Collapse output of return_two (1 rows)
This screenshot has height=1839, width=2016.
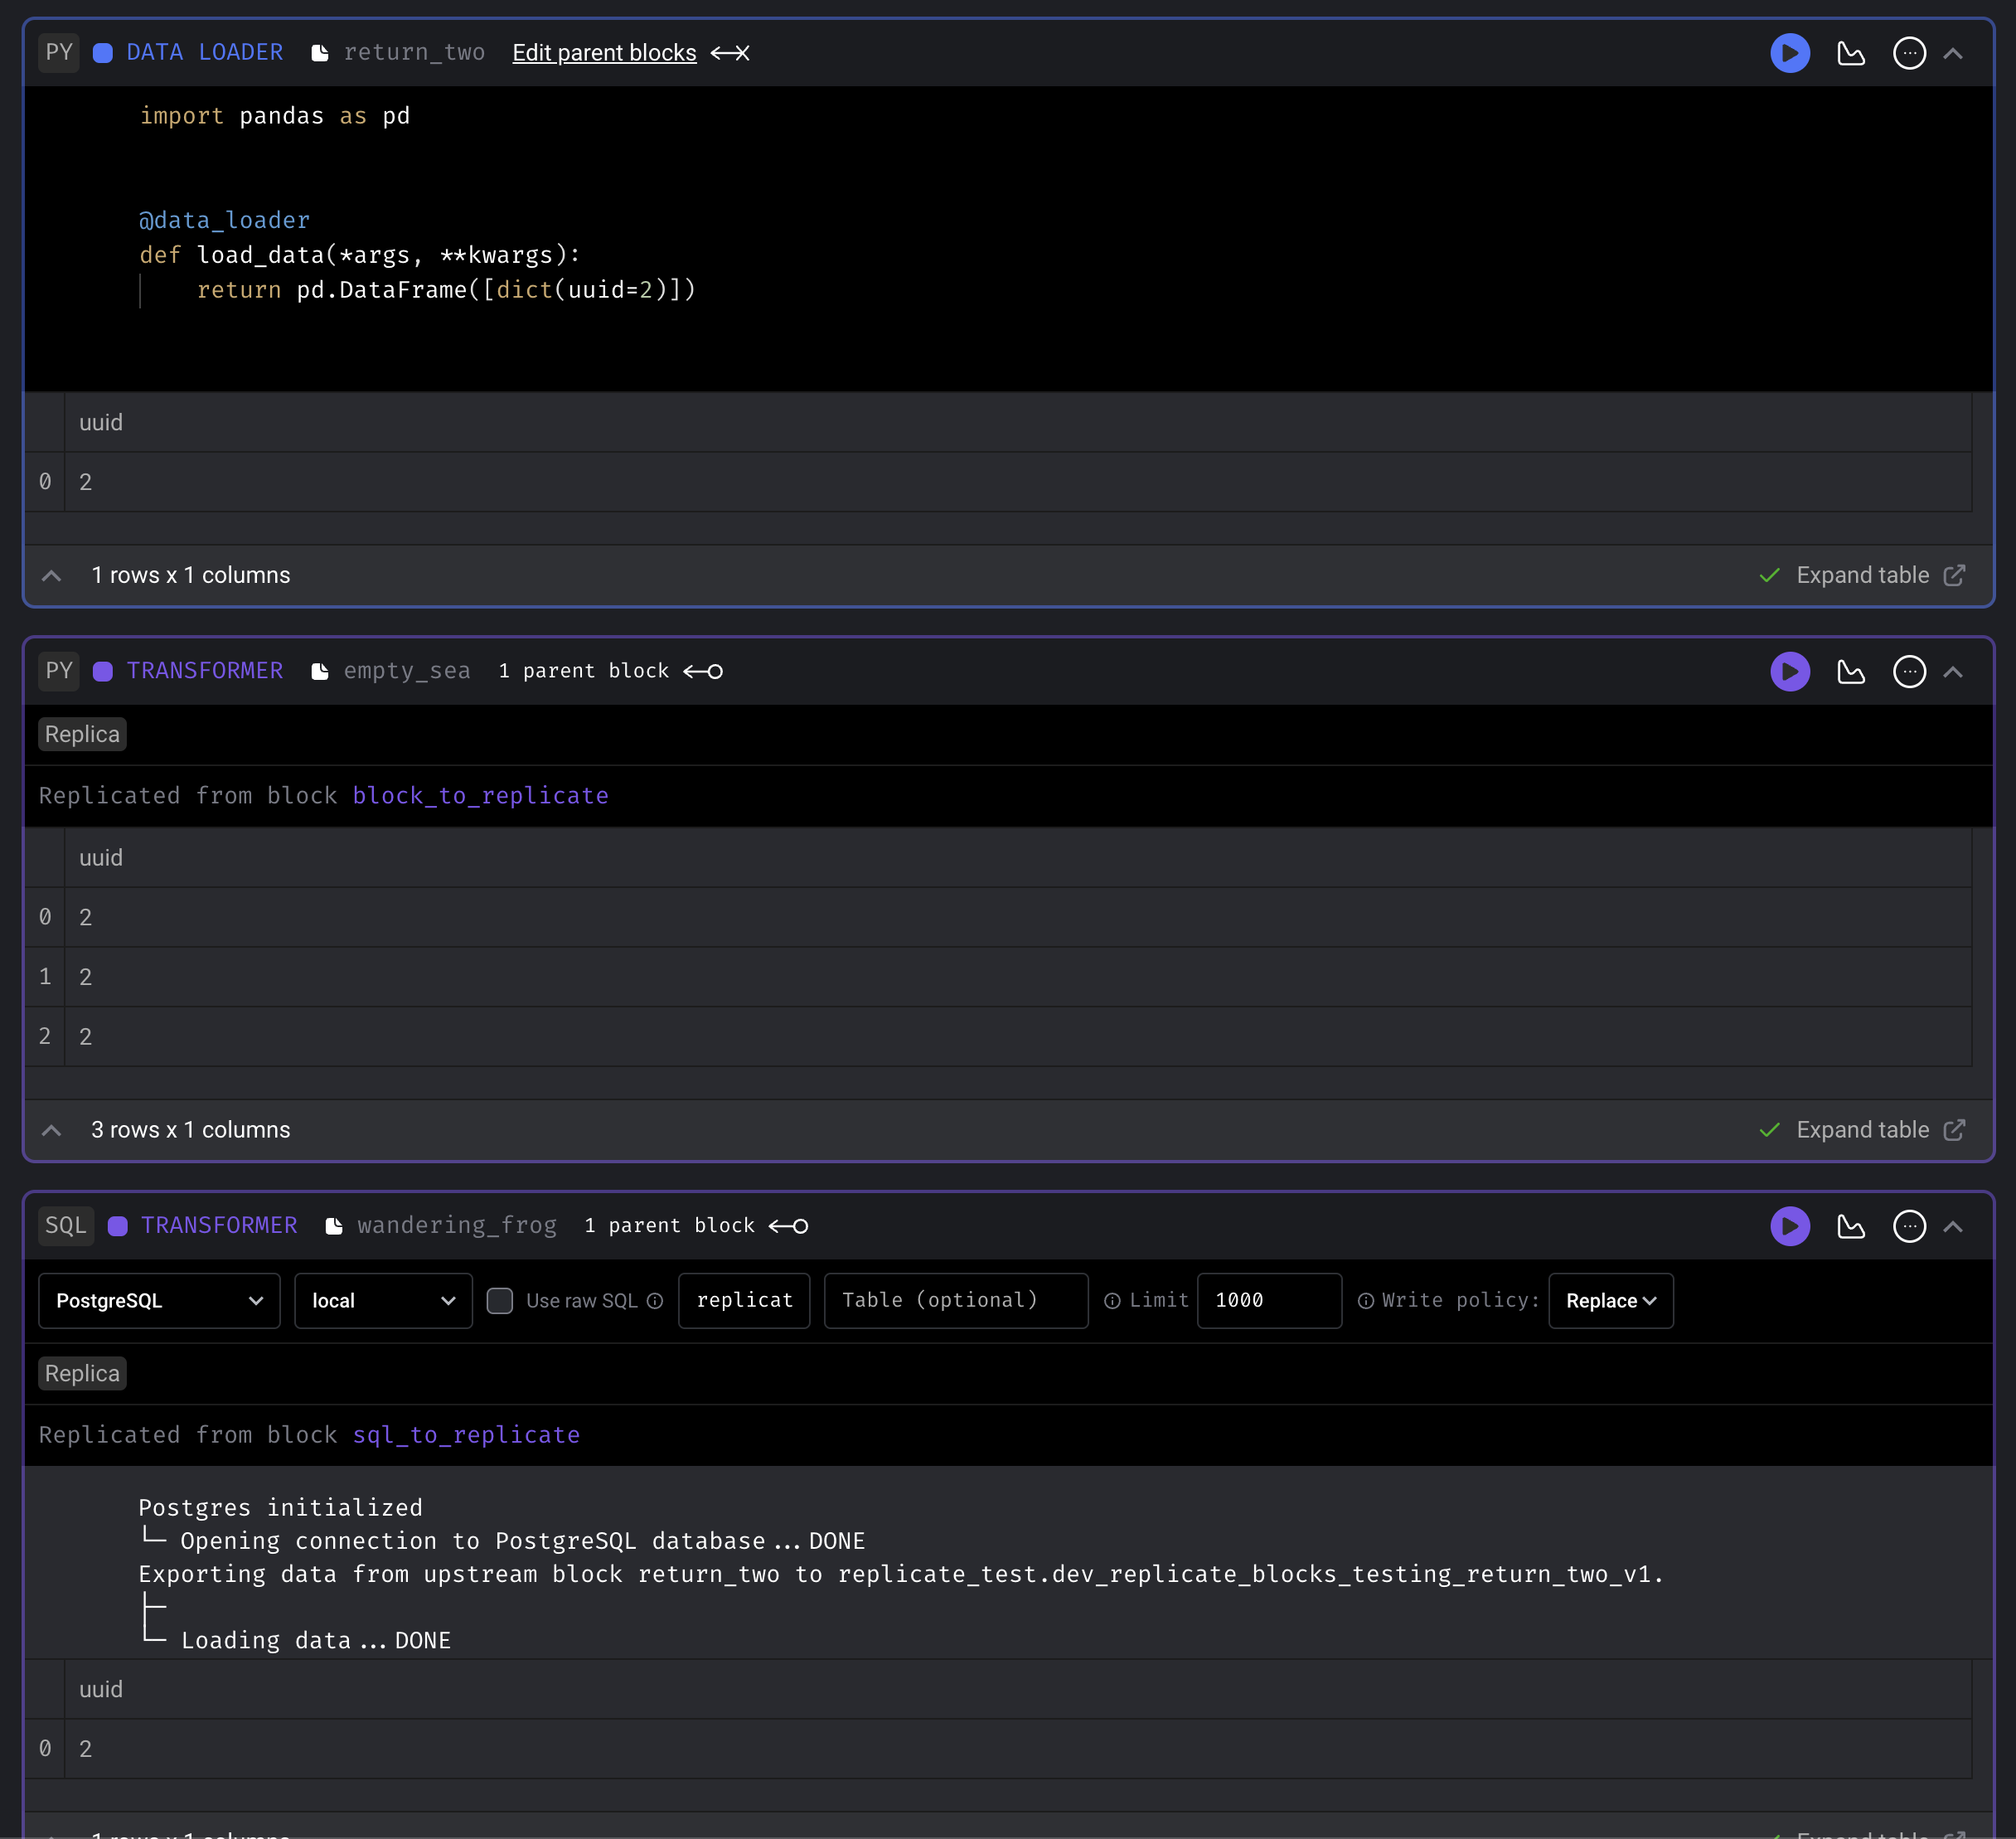(x=52, y=576)
